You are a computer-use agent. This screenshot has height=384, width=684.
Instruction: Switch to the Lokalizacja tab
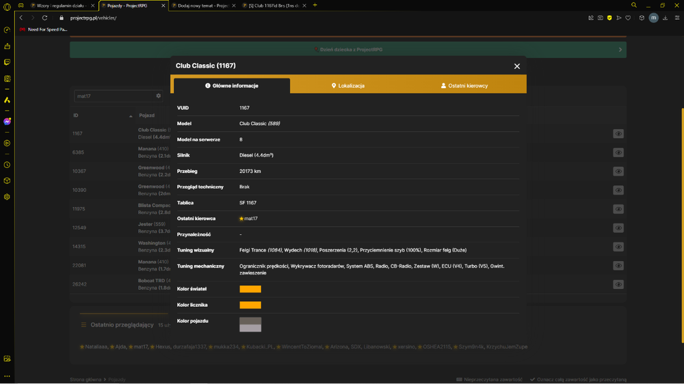348,85
